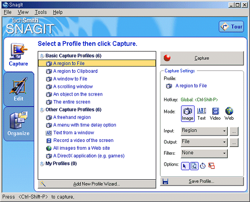Open the Capture section in sidebar

tap(19, 55)
